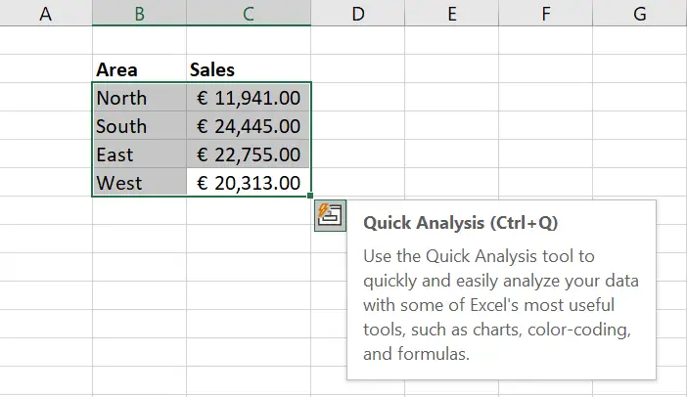687x397 pixels.
Task: Click the Sales header cell
Action: 249,68
